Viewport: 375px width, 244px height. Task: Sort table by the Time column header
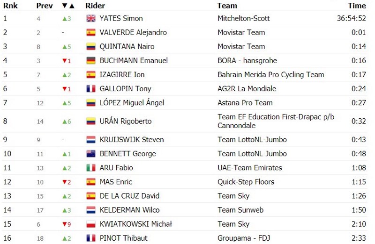pyautogui.click(x=357, y=6)
